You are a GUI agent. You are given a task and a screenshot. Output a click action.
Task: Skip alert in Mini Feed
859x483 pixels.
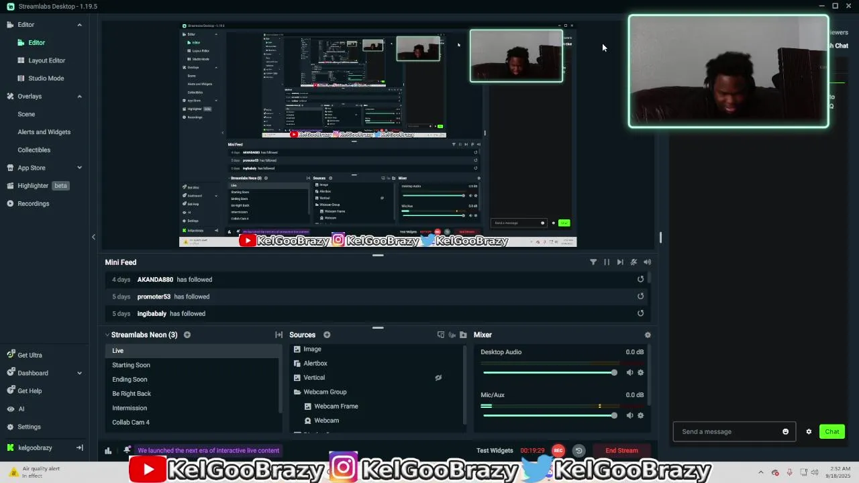pos(620,262)
